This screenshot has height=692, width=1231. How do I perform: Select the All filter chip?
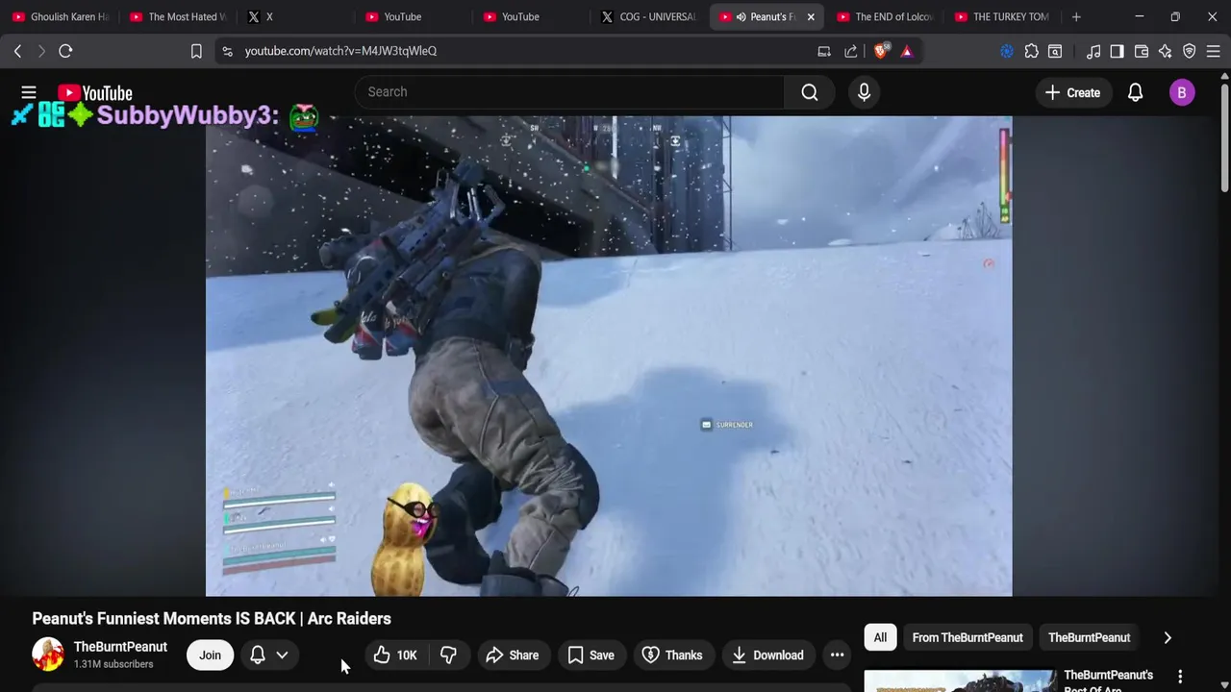(880, 637)
